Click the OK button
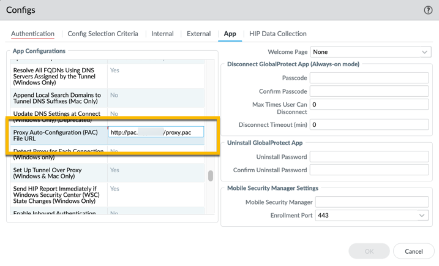The width and height of the screenshot is (439, 266). point(369,251)
